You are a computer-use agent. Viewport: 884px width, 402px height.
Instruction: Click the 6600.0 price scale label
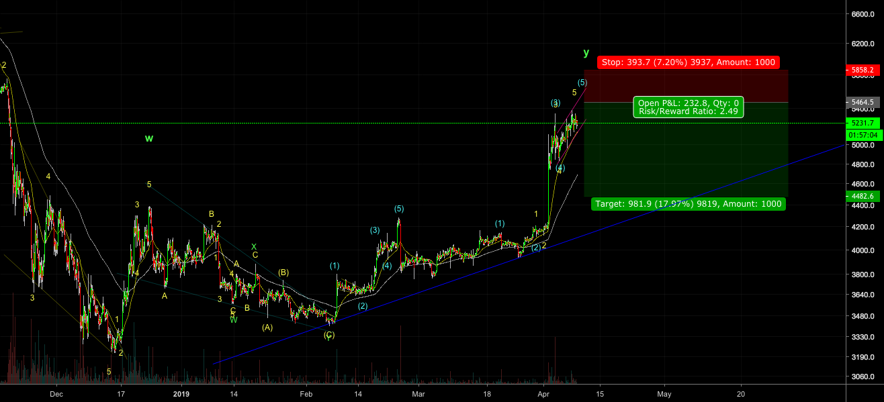tap(863, 14)
